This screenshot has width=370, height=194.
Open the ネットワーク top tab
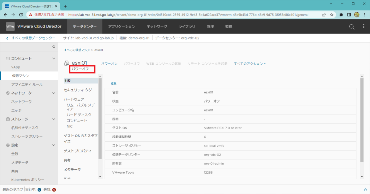pos(157,26)
